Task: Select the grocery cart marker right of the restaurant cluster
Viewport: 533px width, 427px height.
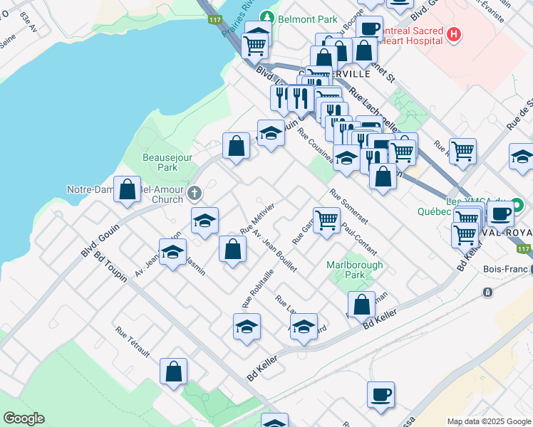Action: (x=403, y=153)
